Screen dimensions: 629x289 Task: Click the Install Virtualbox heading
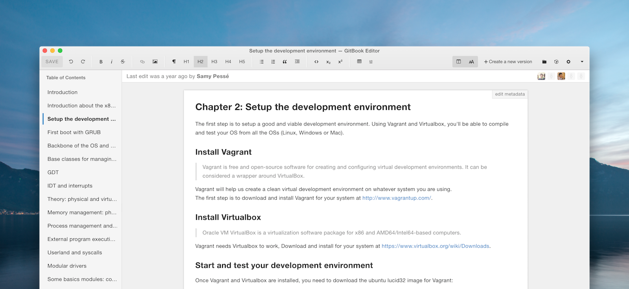tap(228, 217)
